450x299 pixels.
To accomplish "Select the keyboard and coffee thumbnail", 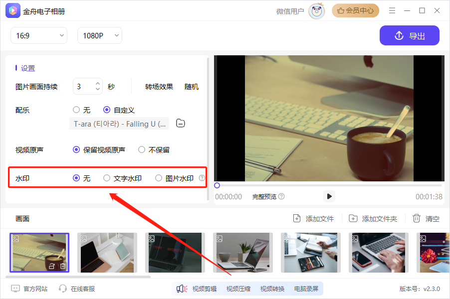I will click(39, 253).
